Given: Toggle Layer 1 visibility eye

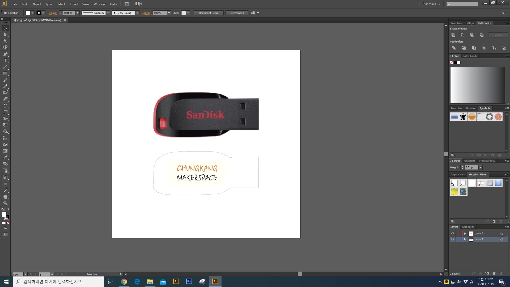Looking at the screenshot, I should (x=452, y=239).
